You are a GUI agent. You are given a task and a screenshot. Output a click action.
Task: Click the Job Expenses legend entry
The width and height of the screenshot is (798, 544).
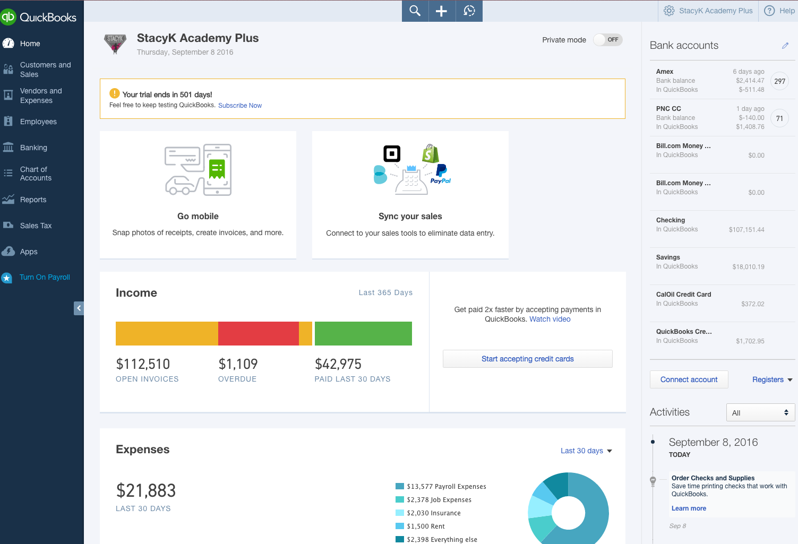(x=433, y=499)
